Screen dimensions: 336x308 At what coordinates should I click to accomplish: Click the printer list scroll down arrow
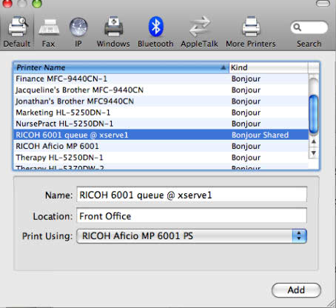pos(314,153)
